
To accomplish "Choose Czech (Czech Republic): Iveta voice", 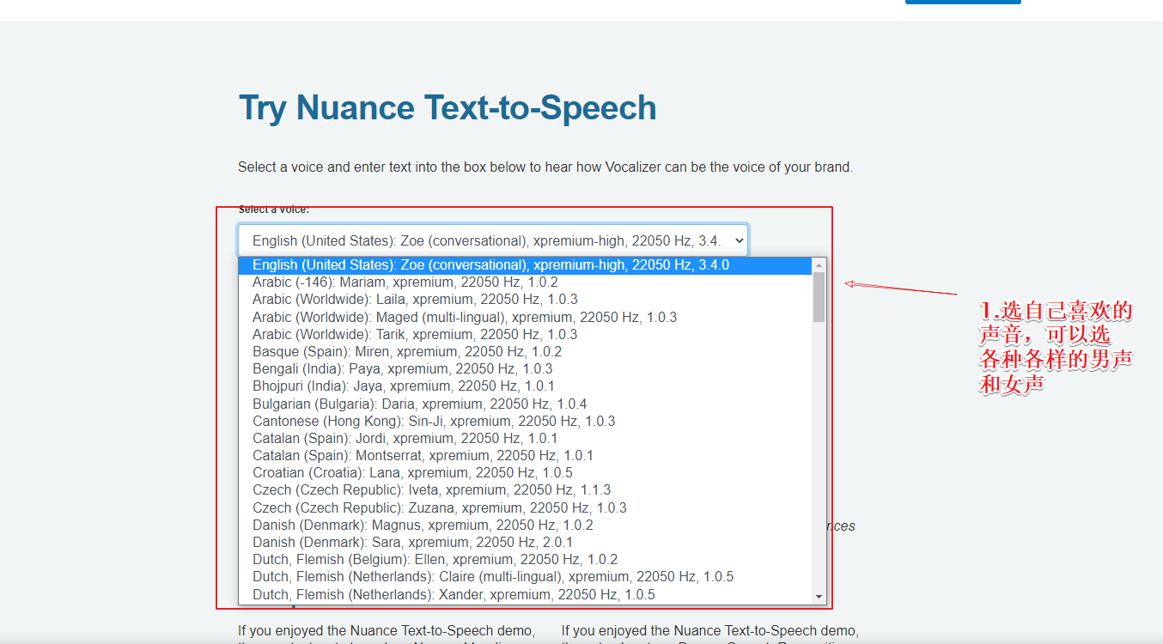I will click(x=525, y=490).
